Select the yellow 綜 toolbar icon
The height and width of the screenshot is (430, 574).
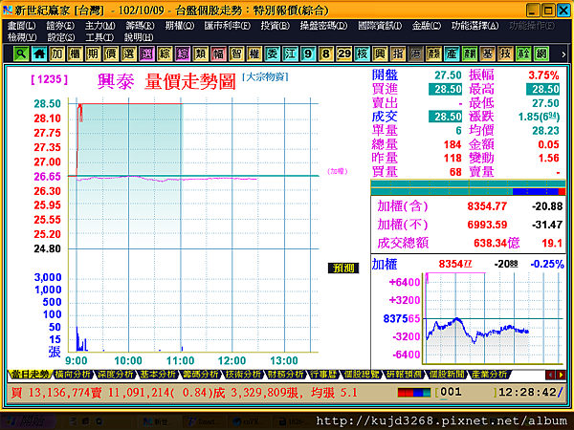pos(165,54)
